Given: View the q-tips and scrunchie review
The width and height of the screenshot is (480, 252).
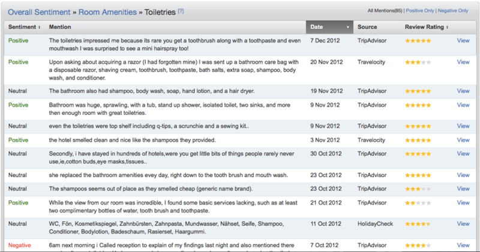Looking at the screenshot, I should (x=463, y=126).
